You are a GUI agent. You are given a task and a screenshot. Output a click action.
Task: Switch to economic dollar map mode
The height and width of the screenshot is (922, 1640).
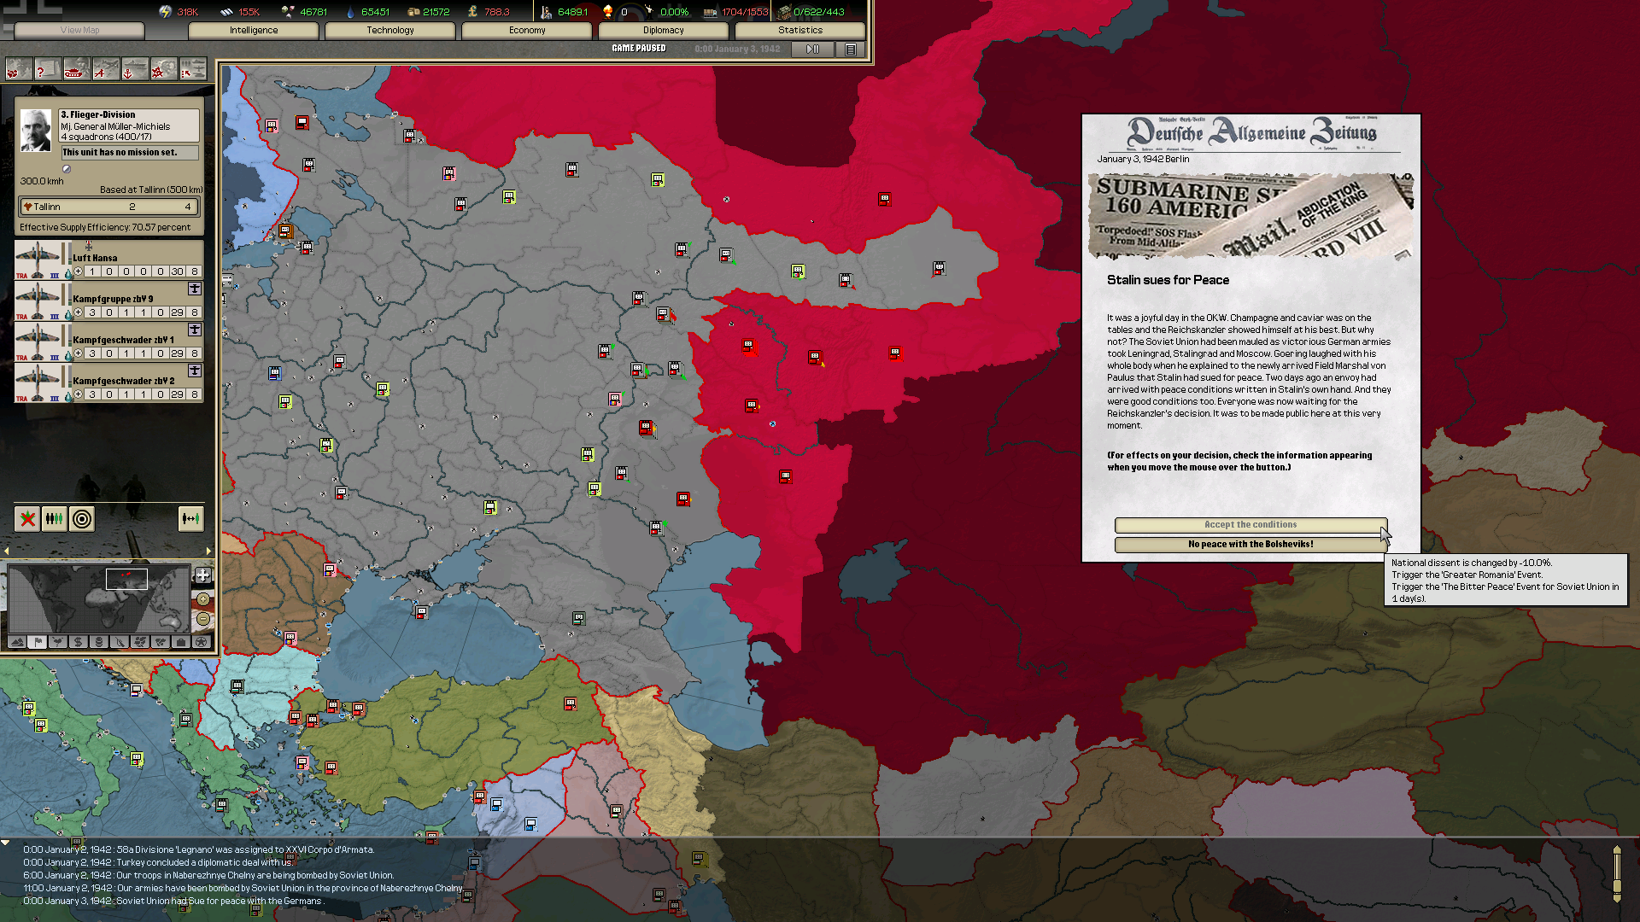(79, 642)
